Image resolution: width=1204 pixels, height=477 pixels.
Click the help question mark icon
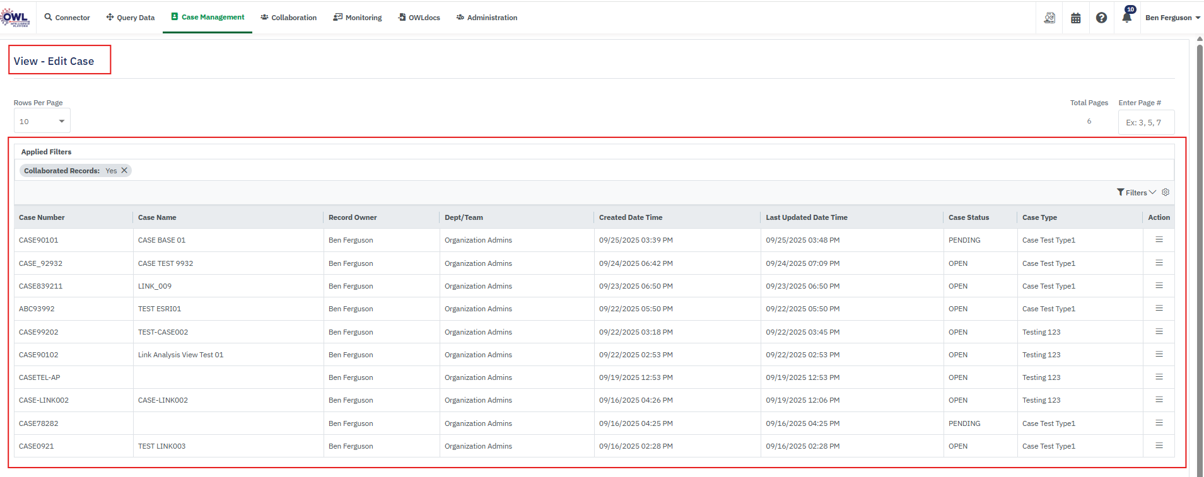click(x=1101, y=18)
